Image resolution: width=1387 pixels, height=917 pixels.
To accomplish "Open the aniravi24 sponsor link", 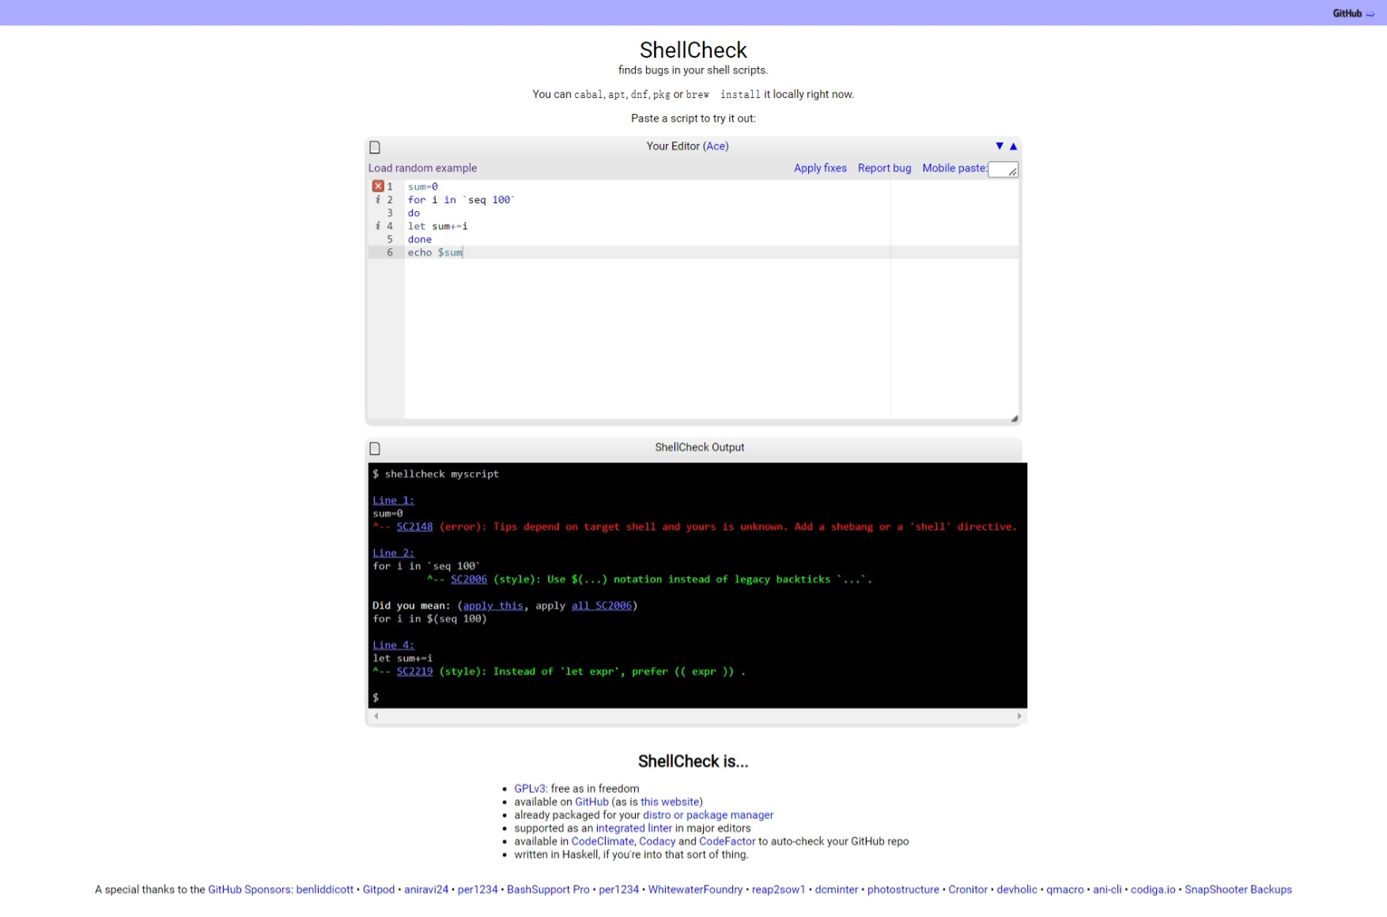I will [x=426, y=890].
